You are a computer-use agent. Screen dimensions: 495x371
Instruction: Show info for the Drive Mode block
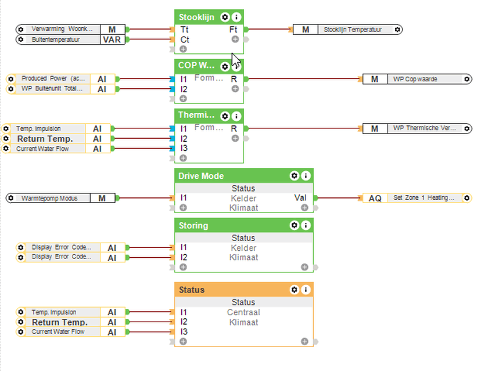pos(306,176)
